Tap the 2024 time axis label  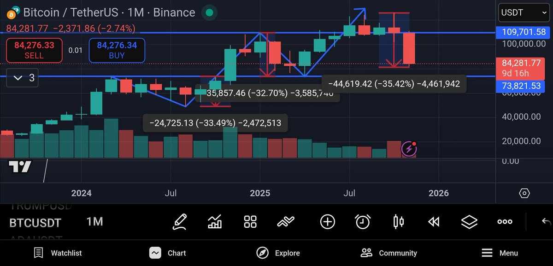(x=82, y=193)
